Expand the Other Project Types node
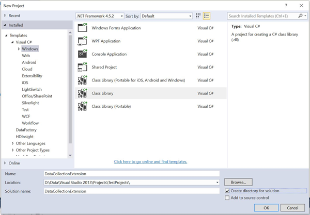The height and width of the screenshot is (215, 310). pos(12,150)
